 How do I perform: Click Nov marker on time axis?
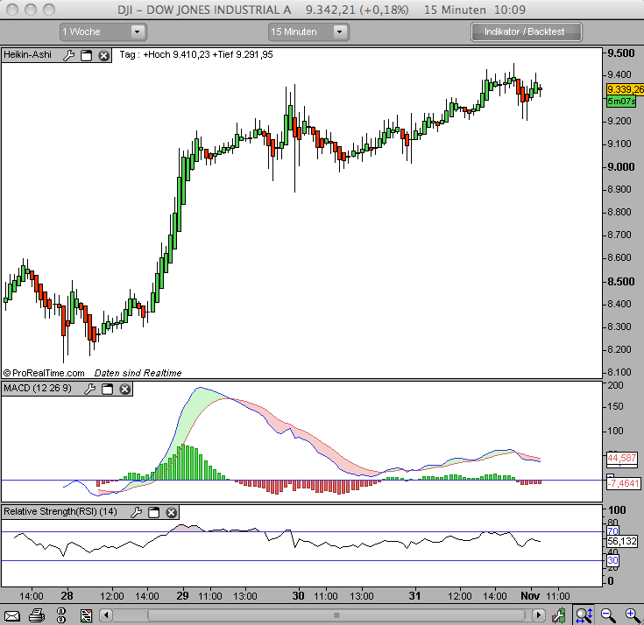coord(530,595)
